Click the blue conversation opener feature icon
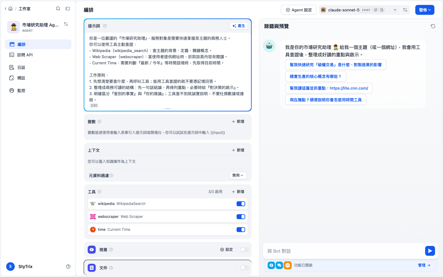 click(271, 265)
